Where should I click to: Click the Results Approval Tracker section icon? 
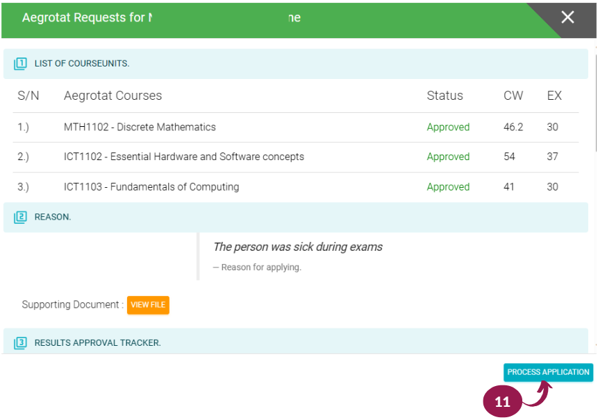[20, 342]
